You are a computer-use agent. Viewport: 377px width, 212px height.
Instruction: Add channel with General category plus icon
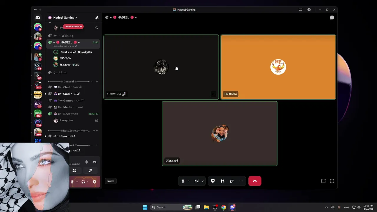tap(97, 82)
